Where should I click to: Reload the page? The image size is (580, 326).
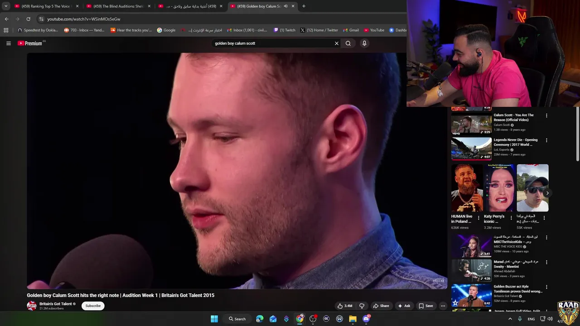[28, 19]
